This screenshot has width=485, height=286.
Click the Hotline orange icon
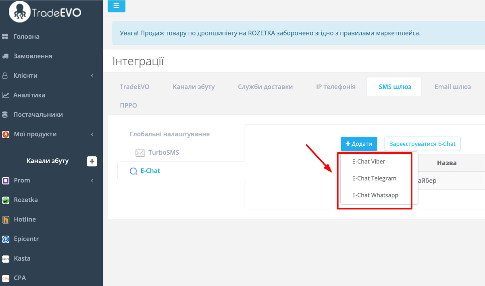pyautogui.click(x=6, y=220)
